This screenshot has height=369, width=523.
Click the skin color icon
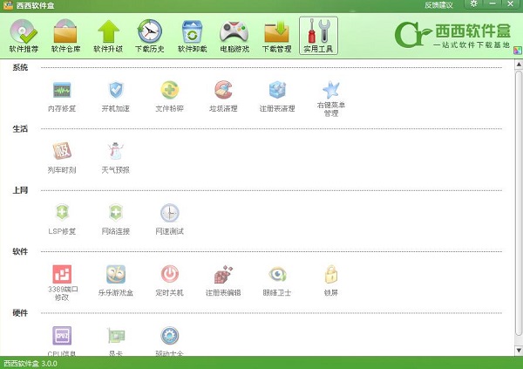(517, 51)
